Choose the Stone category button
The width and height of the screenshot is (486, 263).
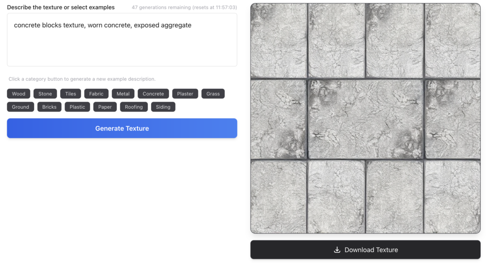tap(45, 94)
